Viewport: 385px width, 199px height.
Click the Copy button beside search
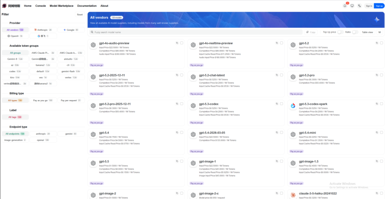[311, 32]
